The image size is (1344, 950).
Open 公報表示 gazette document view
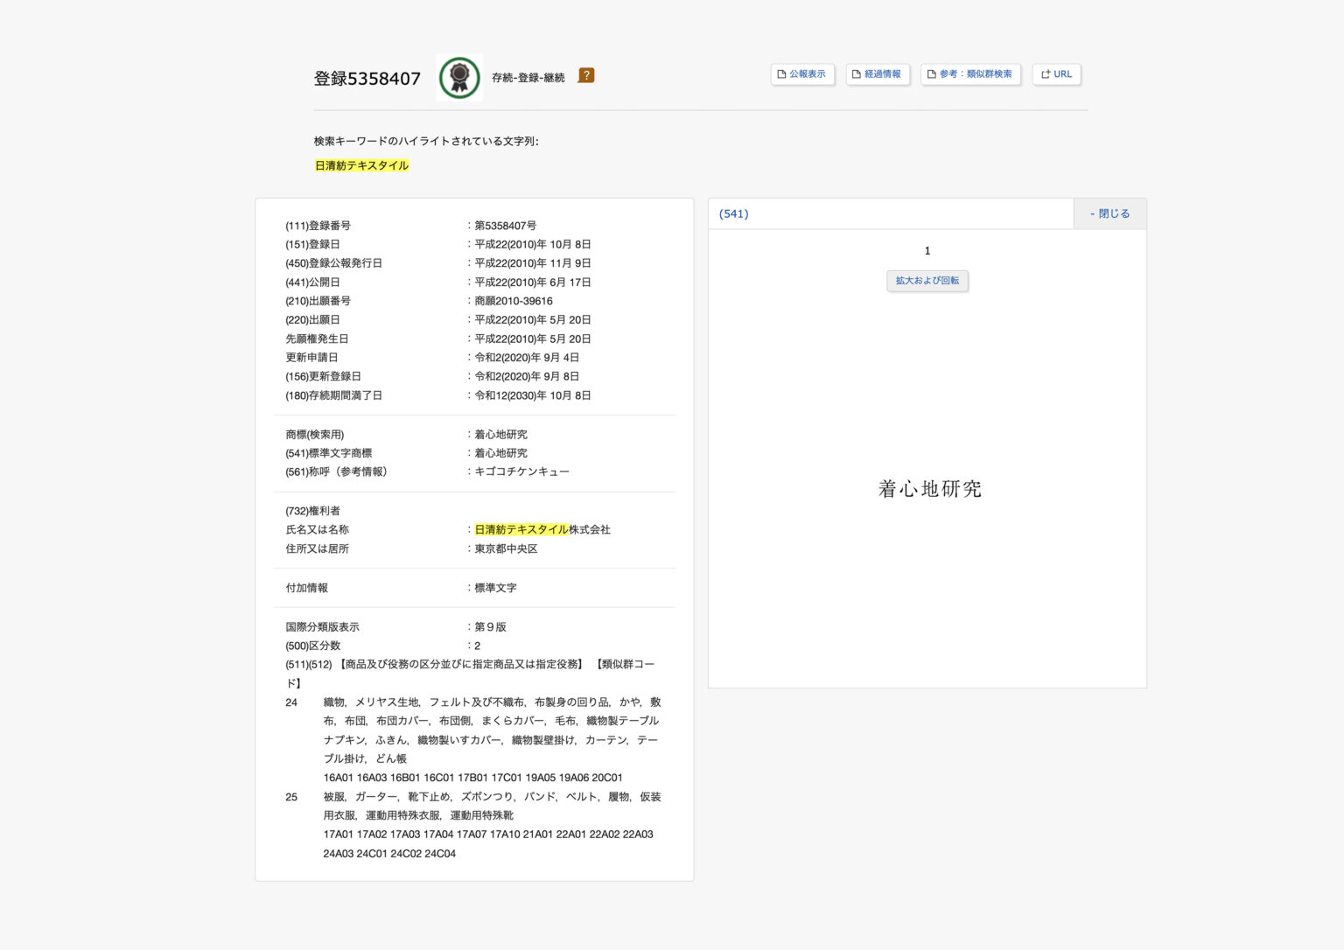[802, 74]
